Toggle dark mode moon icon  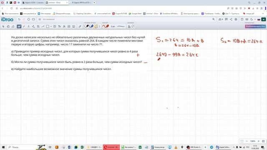pyautogui.click(x=252, y=20)
